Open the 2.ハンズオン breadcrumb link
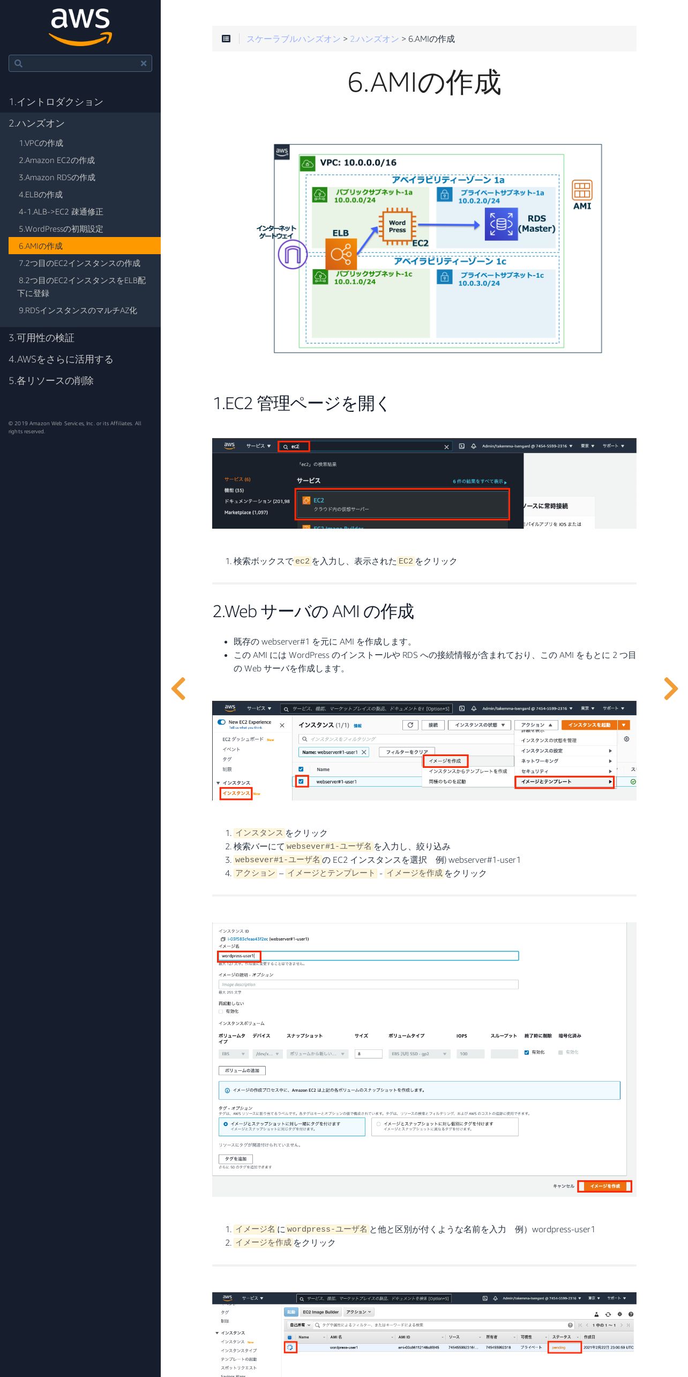 click(x=375, y=39)
